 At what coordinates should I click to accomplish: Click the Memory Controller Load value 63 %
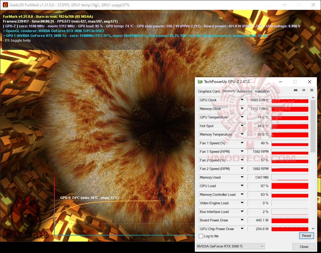[x=259, y=195]
